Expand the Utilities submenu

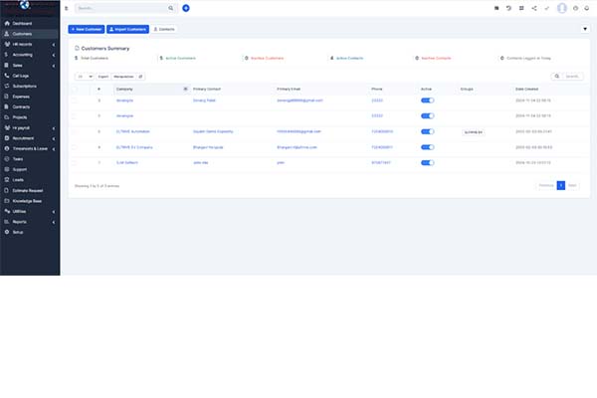(54, 211)
